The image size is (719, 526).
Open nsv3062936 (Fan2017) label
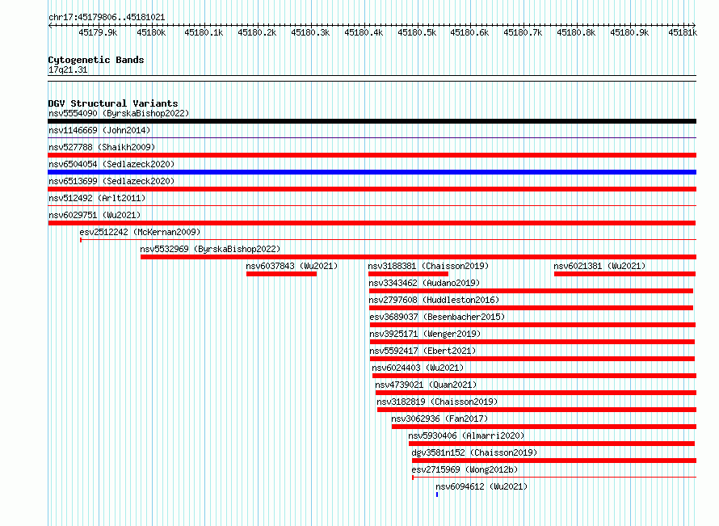439,419
